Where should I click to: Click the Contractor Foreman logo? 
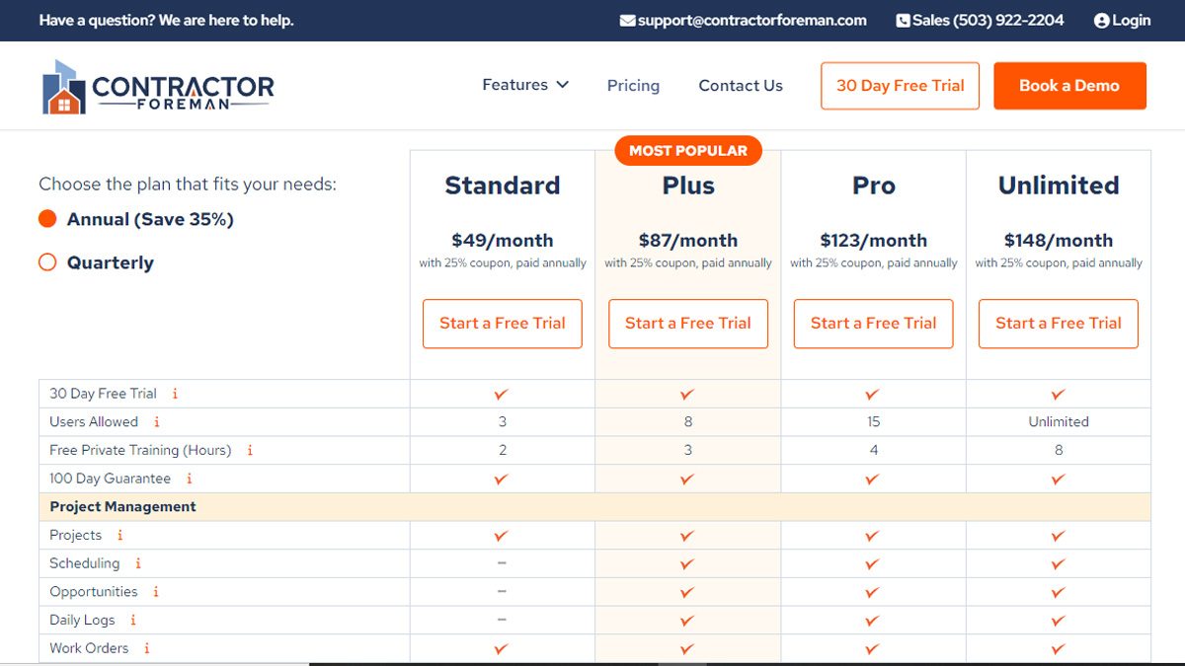coord(155,85)
